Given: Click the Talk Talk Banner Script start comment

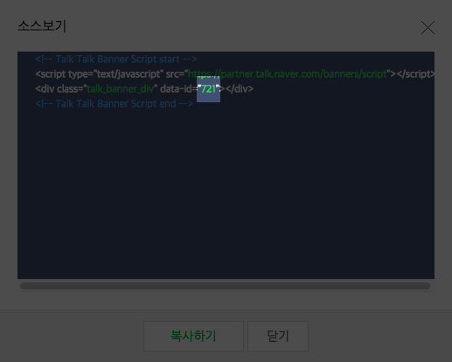Looking at the screenshot, I should pyautogui.click(x=116, y=59).
